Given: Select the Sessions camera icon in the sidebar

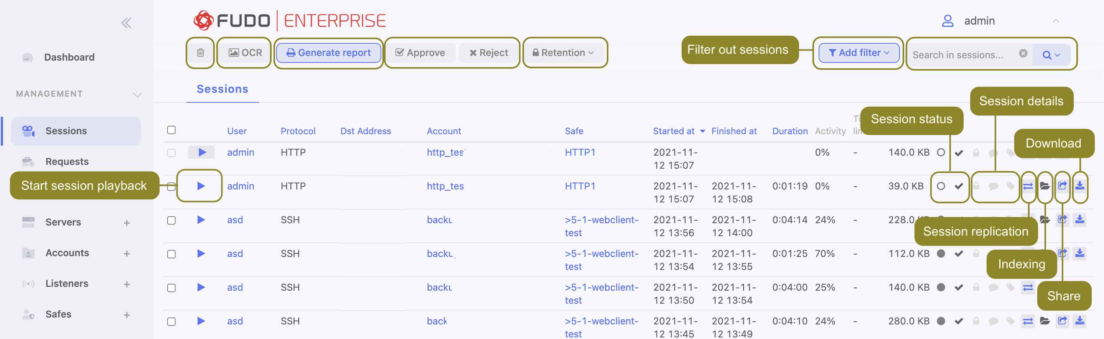Looking at the screenshot, I should [28, 130].
